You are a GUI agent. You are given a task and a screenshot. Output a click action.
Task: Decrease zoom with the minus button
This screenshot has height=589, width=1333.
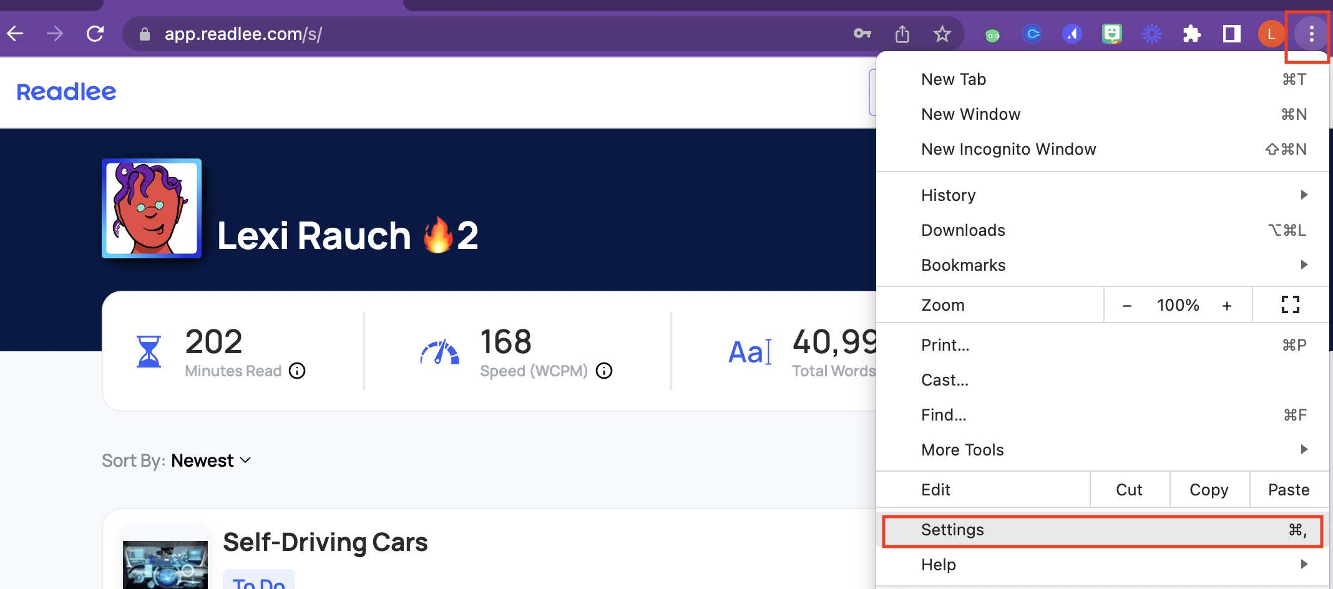[x=1127, y=305]
